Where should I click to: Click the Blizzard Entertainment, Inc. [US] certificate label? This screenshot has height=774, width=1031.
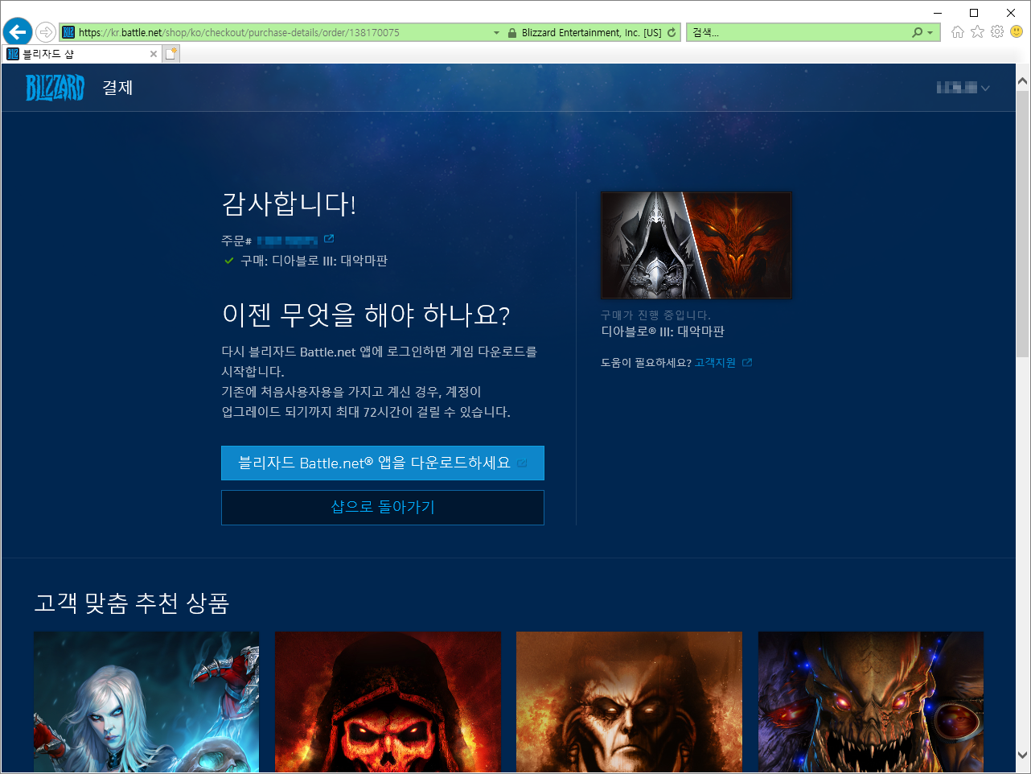591,33
